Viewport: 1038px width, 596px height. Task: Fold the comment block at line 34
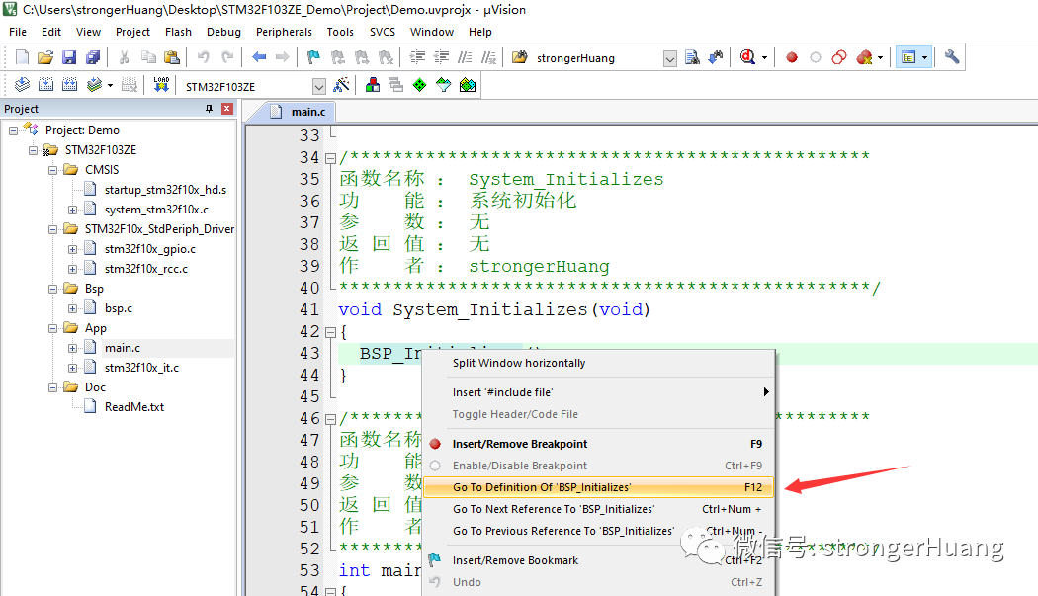coord(331,157)
